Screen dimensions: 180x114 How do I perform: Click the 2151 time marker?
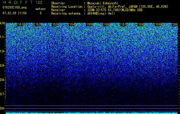(20, 25)
